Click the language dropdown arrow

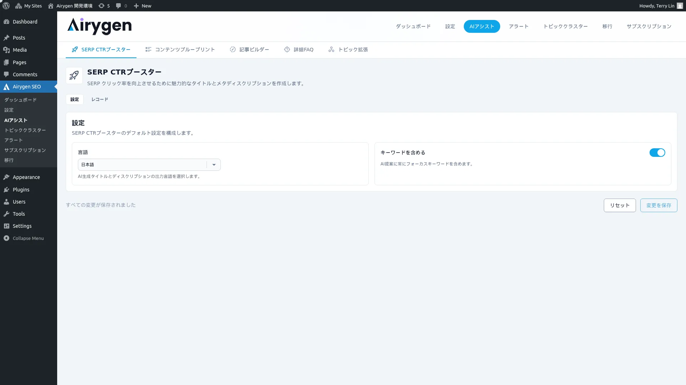tap(214, 165)
